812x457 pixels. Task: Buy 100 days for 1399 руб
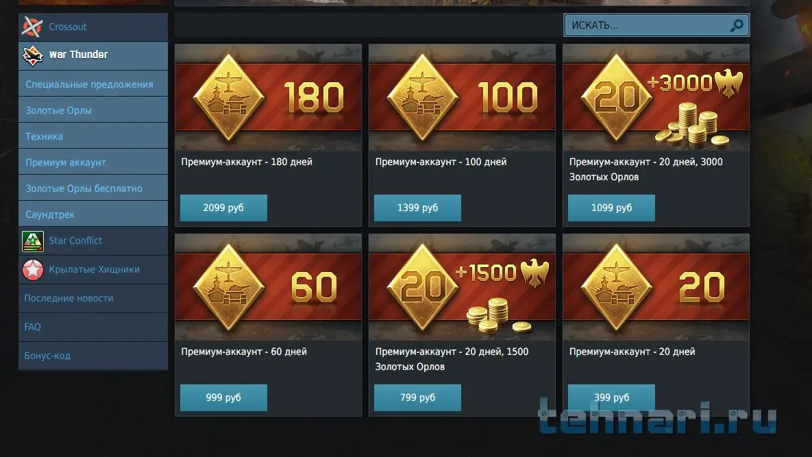[417, 208]
